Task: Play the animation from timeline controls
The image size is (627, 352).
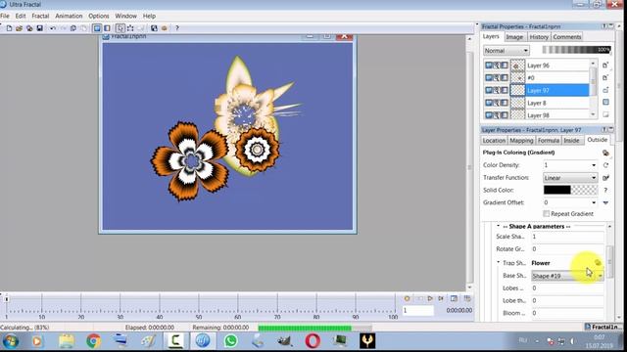Action: tap(430, 298)
